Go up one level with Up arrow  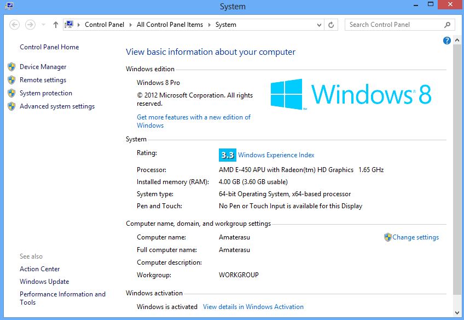[x=56, y=25]
